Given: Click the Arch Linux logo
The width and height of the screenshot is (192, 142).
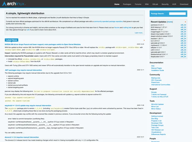Looking at the screenshot, I should (x=14, y=4).
